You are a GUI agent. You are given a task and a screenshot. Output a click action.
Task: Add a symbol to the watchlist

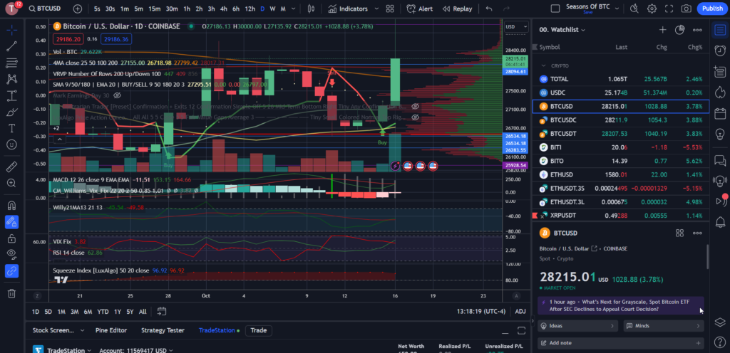[x=662, y=30]
